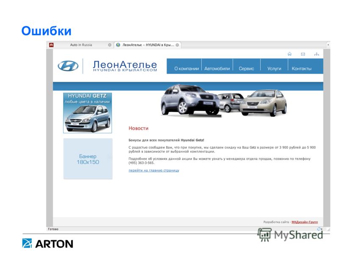
Task: Click the Готово status bar text
Action: [x=53, y=229]
